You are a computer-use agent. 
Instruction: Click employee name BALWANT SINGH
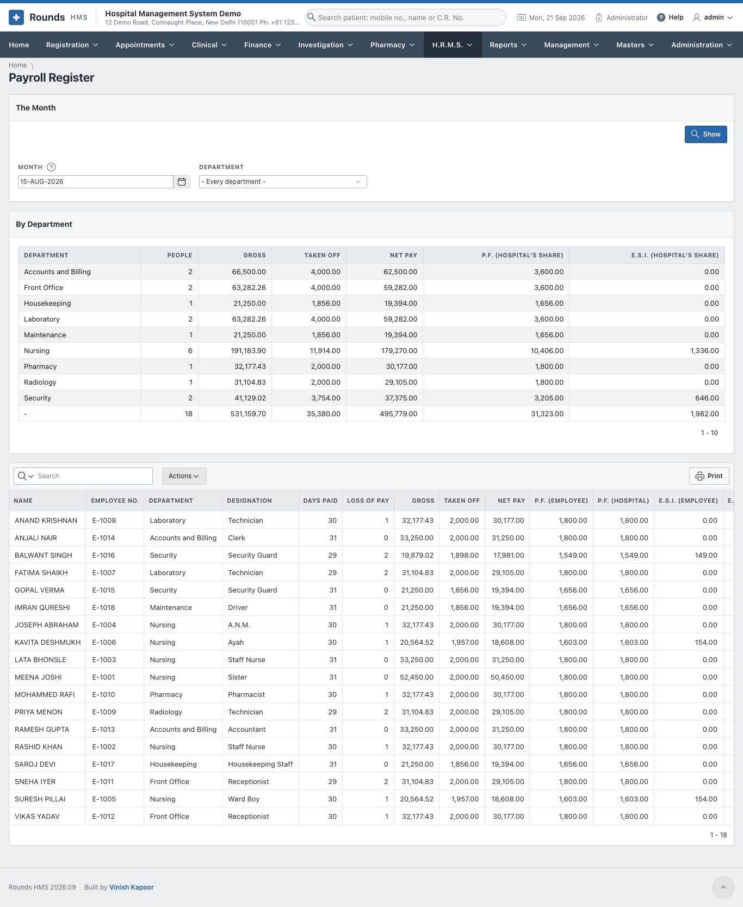click(x=44, y=556)
